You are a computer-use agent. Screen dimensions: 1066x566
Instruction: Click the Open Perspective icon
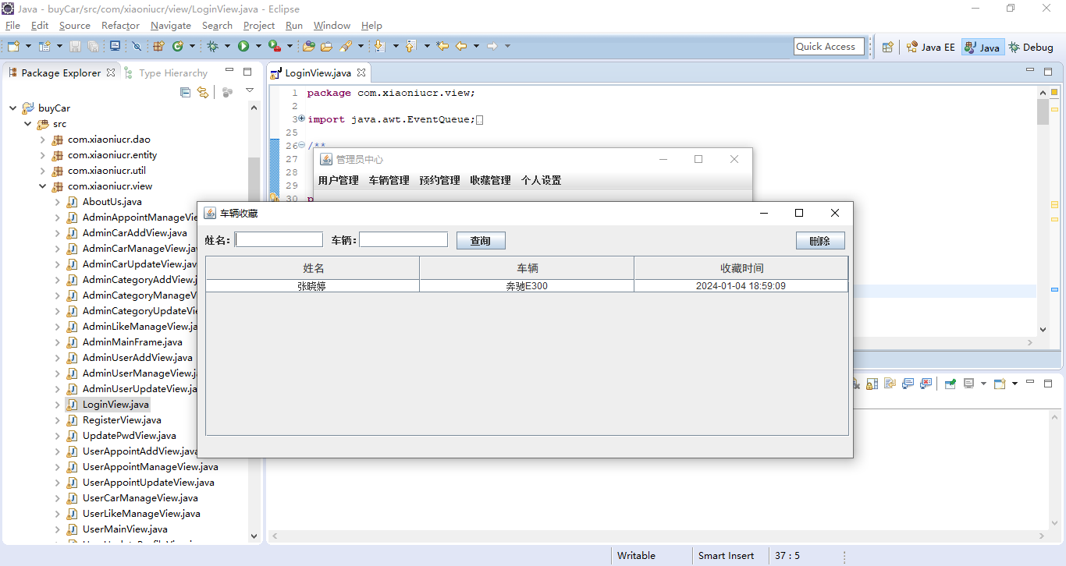tap(888, 47)
